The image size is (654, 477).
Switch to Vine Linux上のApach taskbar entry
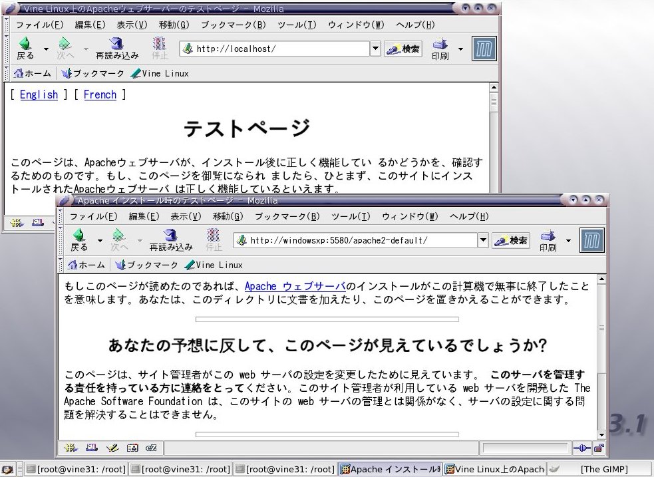[494, 470]
